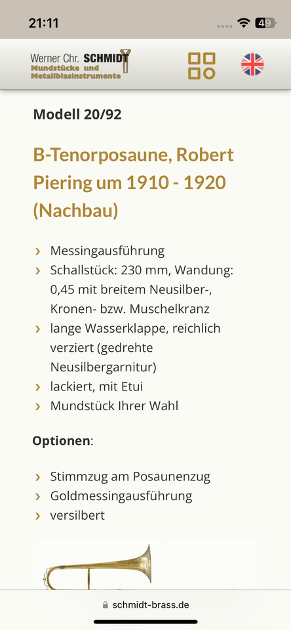Tap the padlock icon beside the URL
The width and height of the screenshot is (291, 630).
106,604
